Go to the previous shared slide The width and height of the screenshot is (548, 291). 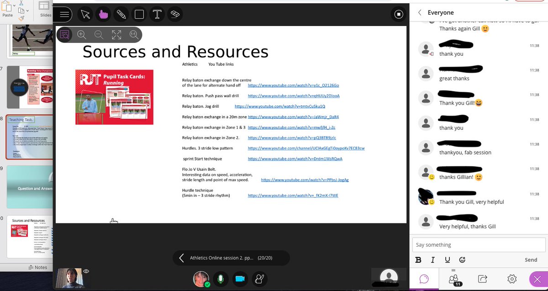click(181, 258)
